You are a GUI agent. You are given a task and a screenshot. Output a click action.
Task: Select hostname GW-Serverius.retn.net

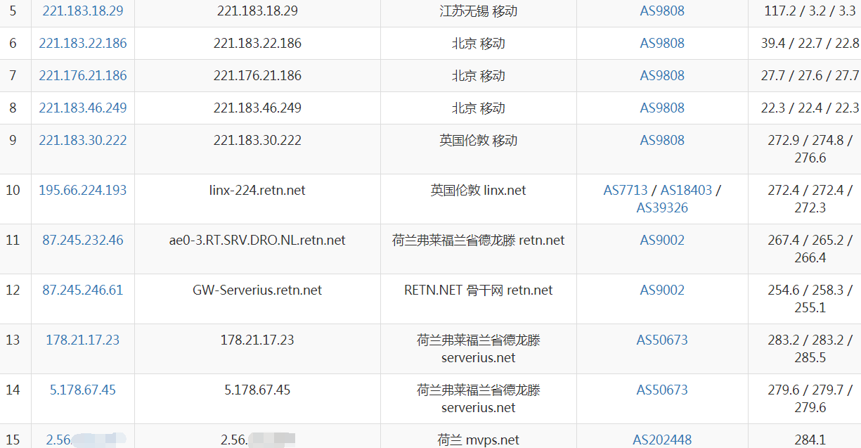click(257, 290)
